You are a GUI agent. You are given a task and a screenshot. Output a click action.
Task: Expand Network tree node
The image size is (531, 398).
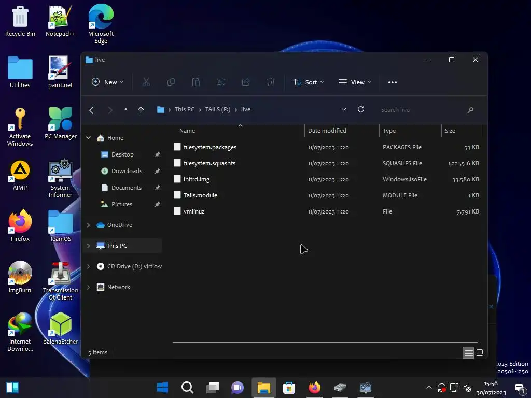point(88,287)
